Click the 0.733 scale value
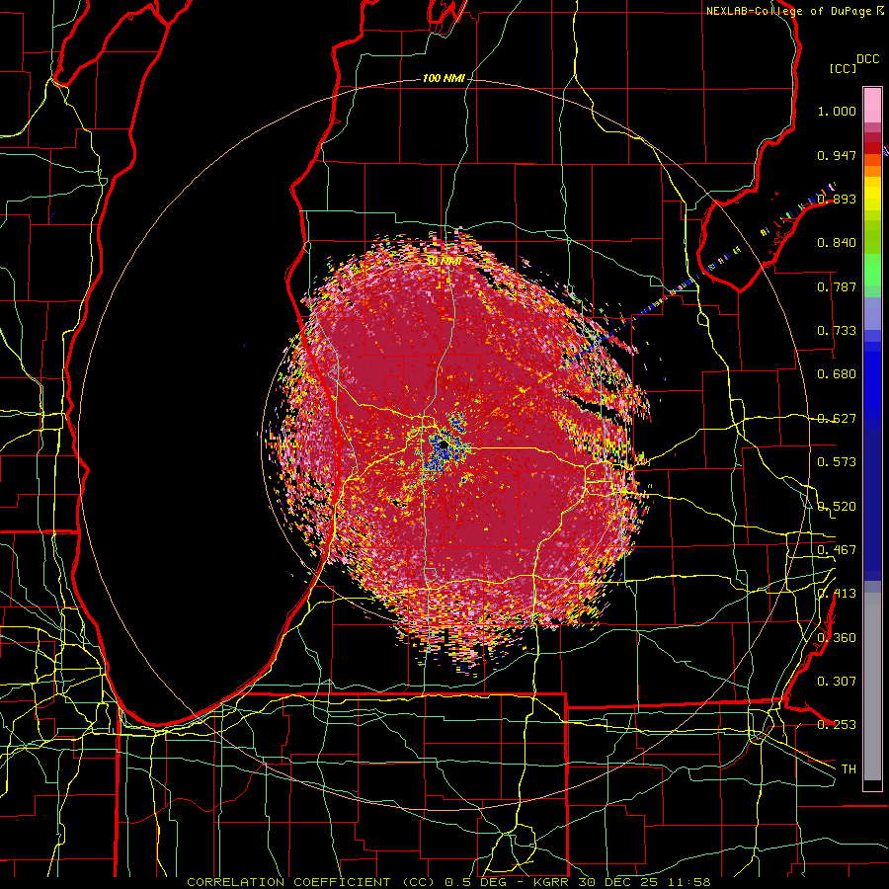 point(837,331)
